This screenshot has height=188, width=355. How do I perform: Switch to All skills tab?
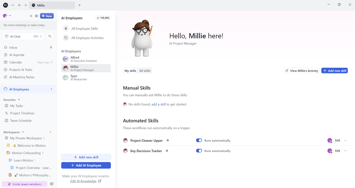(145, 71)
